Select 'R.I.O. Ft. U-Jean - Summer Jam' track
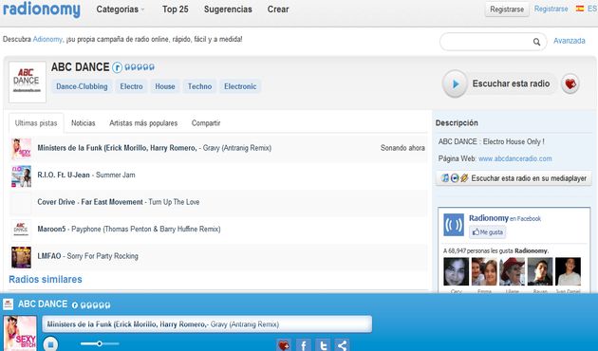Image resolution: width=598 pixels, height=351 pixels. coord(86,175)
